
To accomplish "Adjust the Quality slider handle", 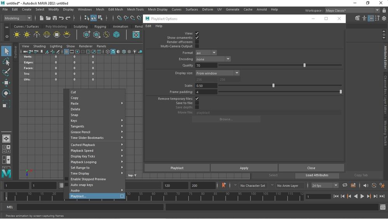I will point(304,65).
